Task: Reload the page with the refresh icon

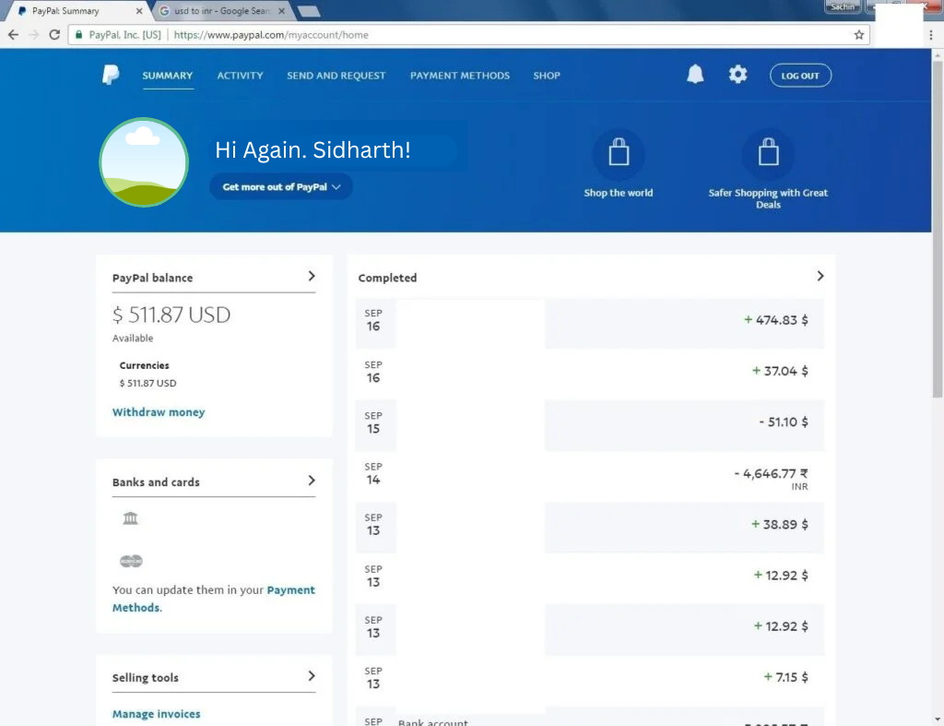Action: click(54, 35)
